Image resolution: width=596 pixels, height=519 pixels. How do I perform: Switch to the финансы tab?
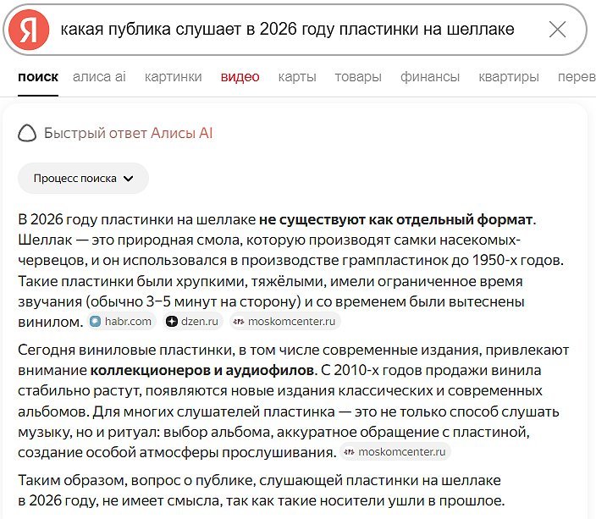pos(430,77)
